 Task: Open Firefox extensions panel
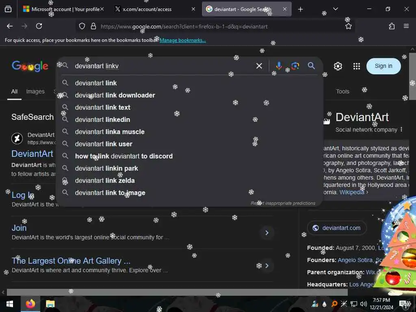click(392, 26)
